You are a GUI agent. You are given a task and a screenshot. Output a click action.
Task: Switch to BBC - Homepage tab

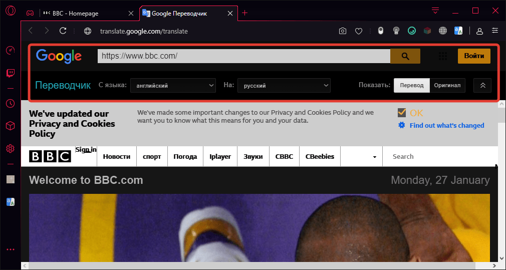(x=75, y=13)
